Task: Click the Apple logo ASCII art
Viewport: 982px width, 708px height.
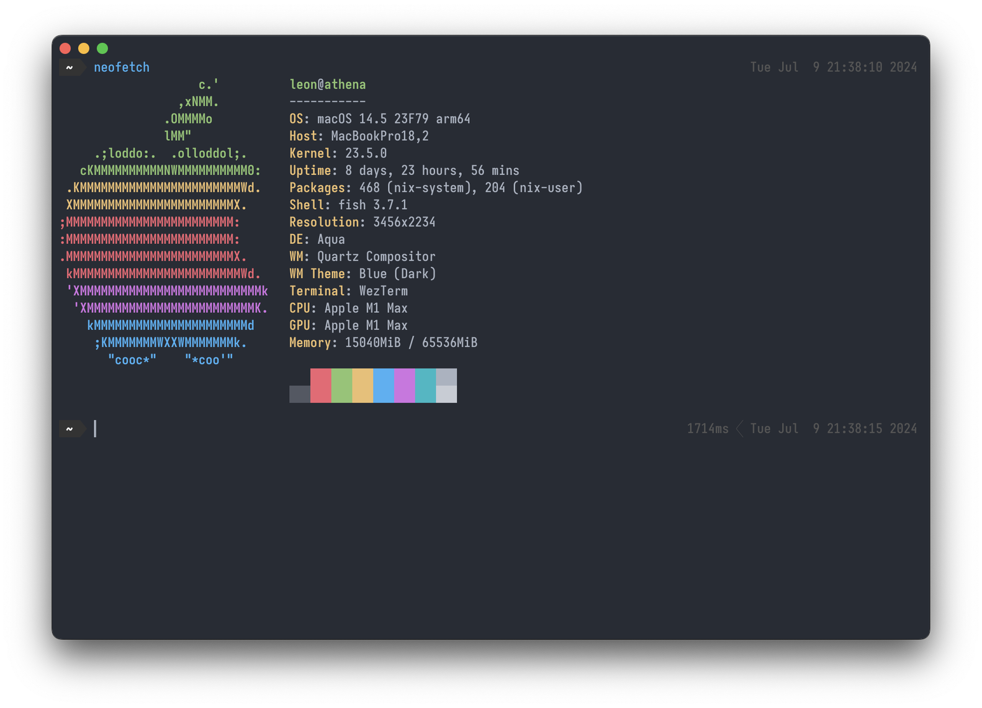Action: pos(164,222)
